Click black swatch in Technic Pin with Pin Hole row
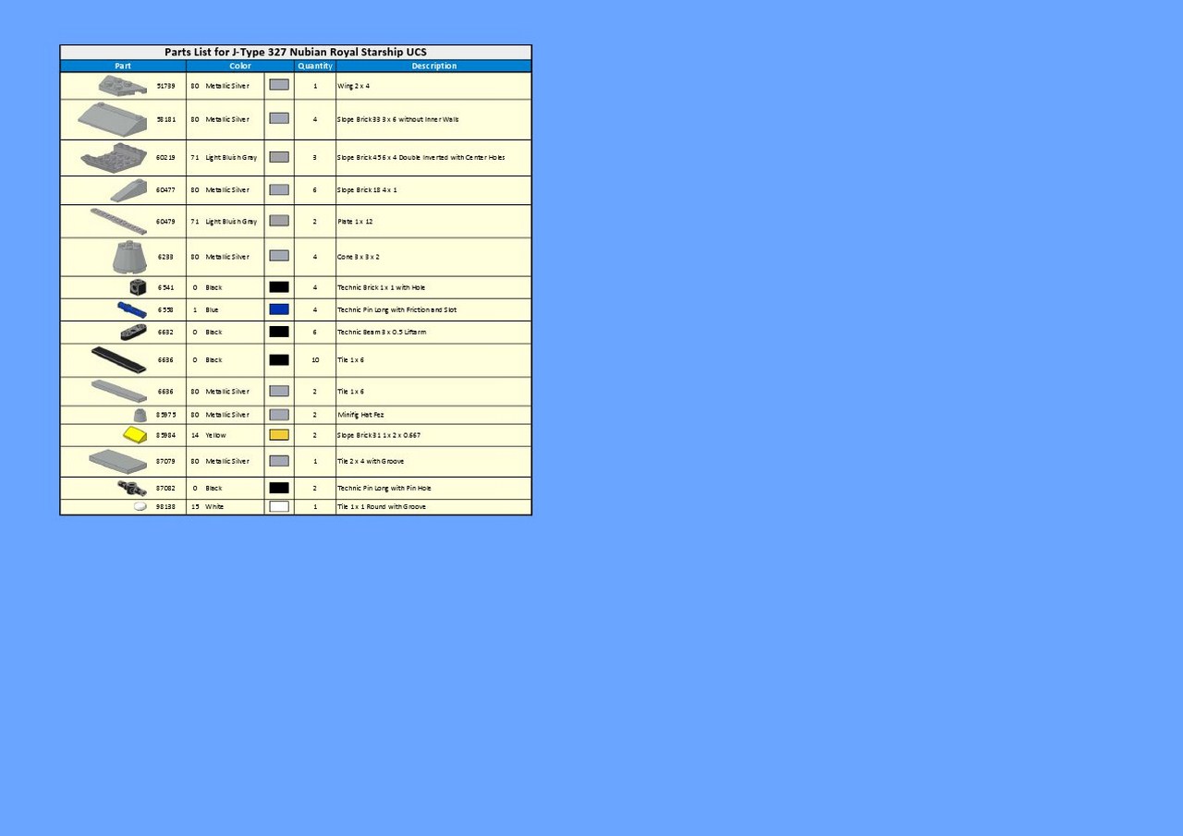Screen dimensions: 1183x836 pyautogui.click(x=279, y=488)
